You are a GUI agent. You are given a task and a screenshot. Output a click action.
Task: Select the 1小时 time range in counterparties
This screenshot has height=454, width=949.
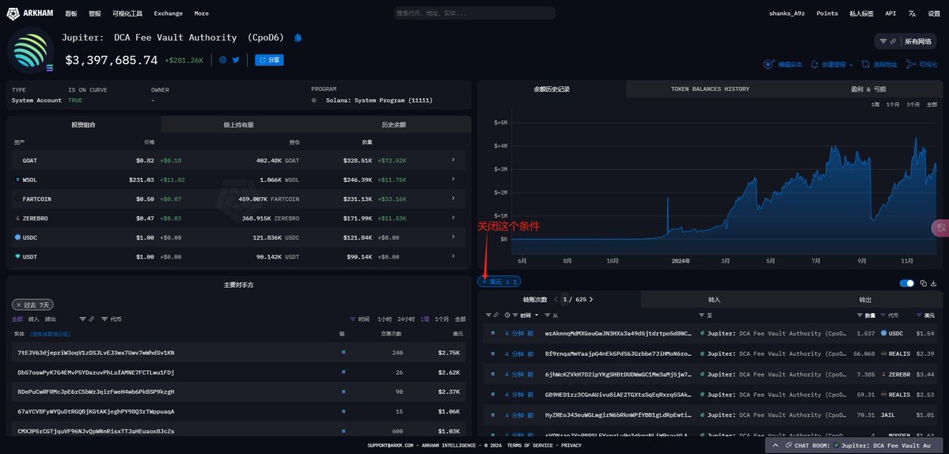coord(385,319)
